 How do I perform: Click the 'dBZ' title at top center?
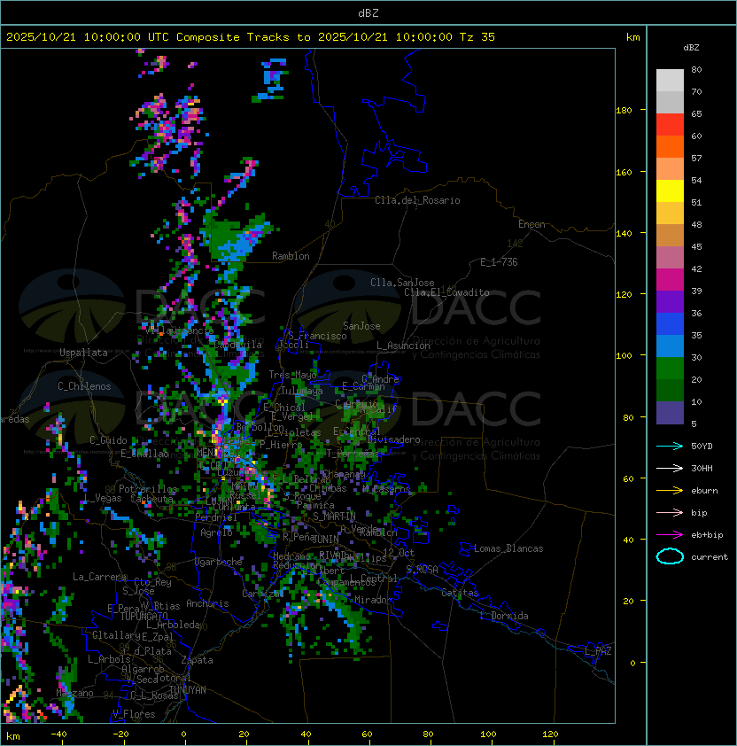[x=368, y=12]
